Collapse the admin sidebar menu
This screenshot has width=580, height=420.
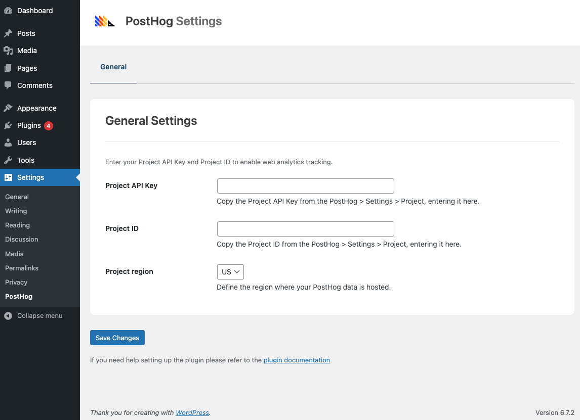tap(40, 316)
